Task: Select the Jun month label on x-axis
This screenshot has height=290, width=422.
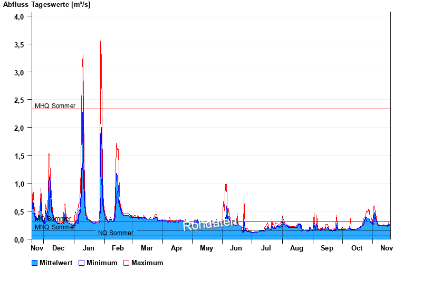Action: click(x=236, y=248)
